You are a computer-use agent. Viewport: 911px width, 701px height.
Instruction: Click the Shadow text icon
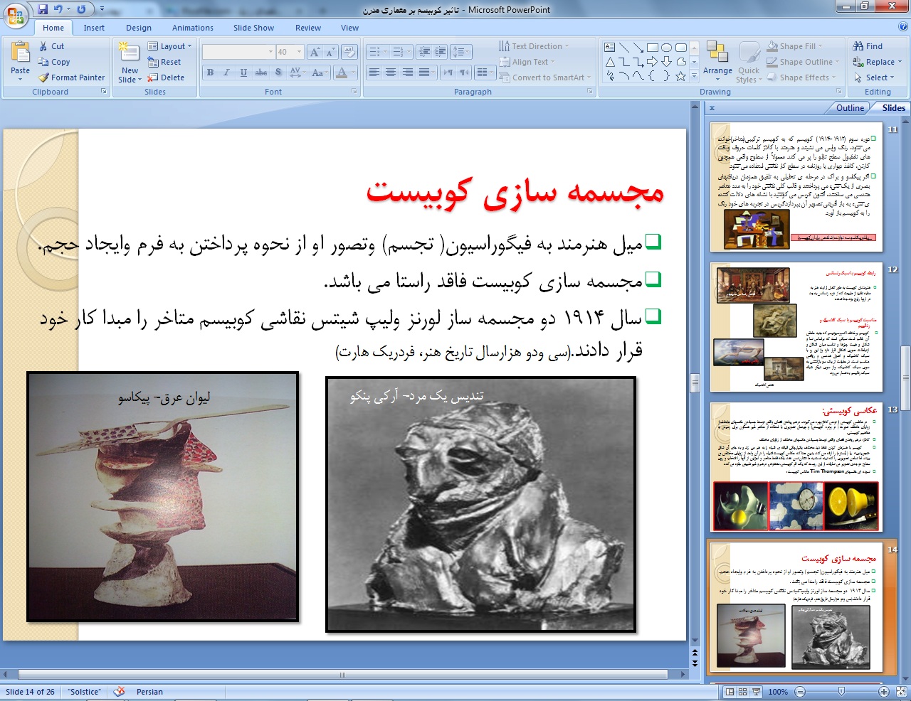[278, 73]
